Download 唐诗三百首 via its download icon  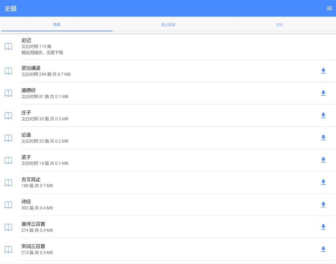(323, 227)
